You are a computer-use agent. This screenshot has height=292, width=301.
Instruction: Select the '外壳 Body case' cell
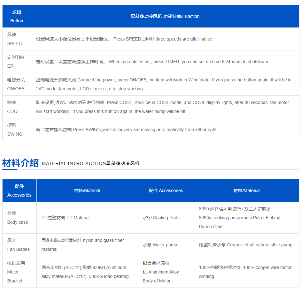point(19,218)
